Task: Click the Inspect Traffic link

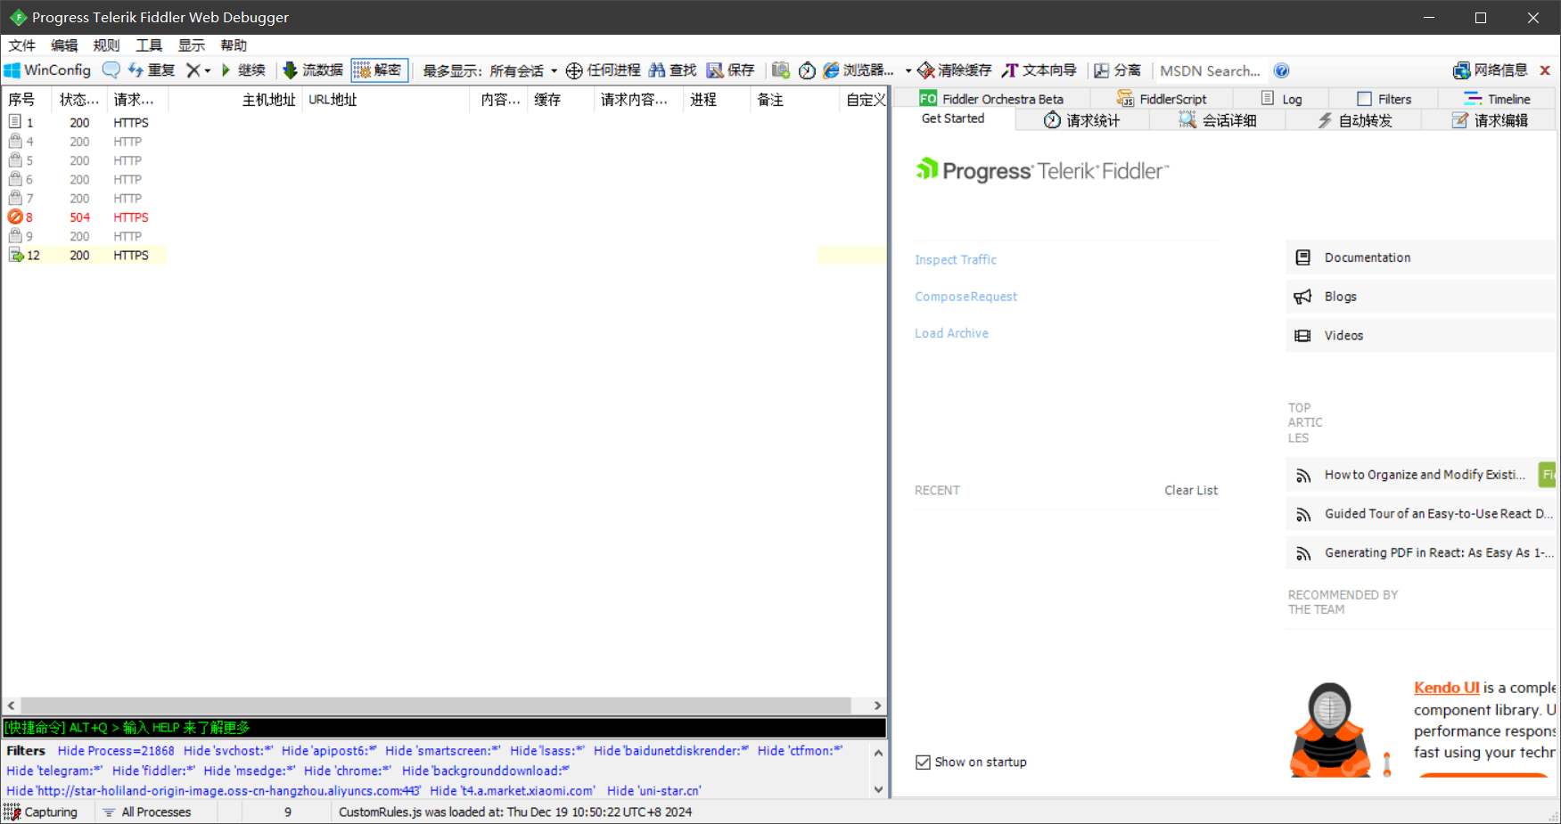Action: 956,259
